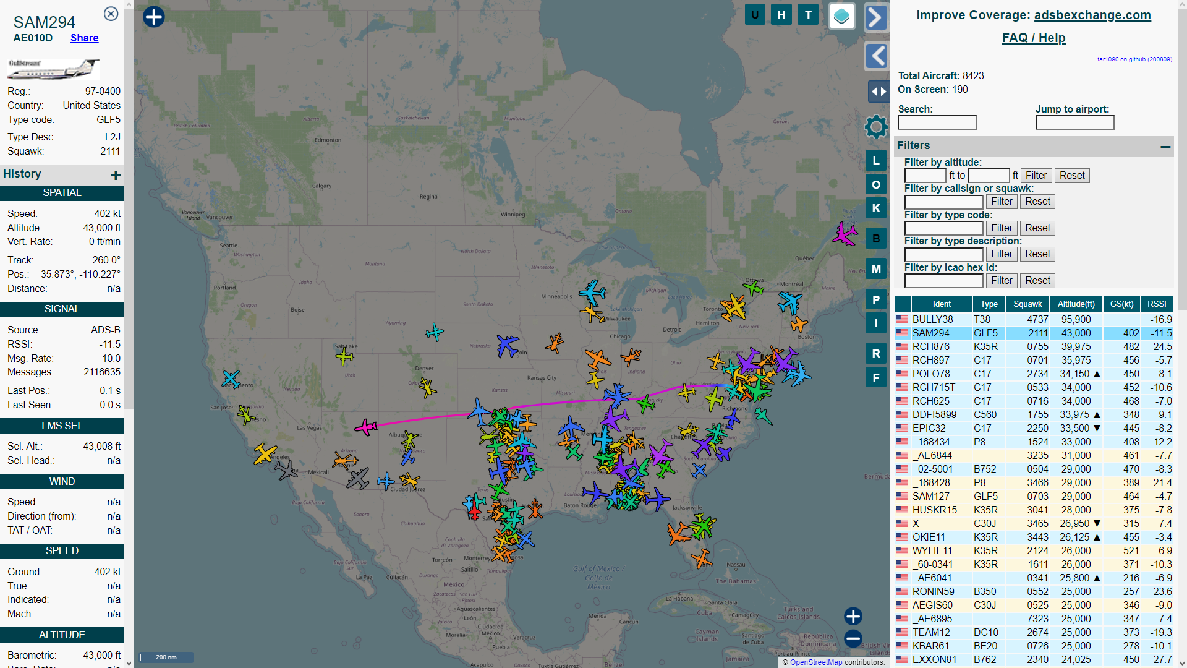Select EPIC32 row in aircraft table
Image resolution: width=1187 pixels, height=668 pixels.
pos(1034,429)
